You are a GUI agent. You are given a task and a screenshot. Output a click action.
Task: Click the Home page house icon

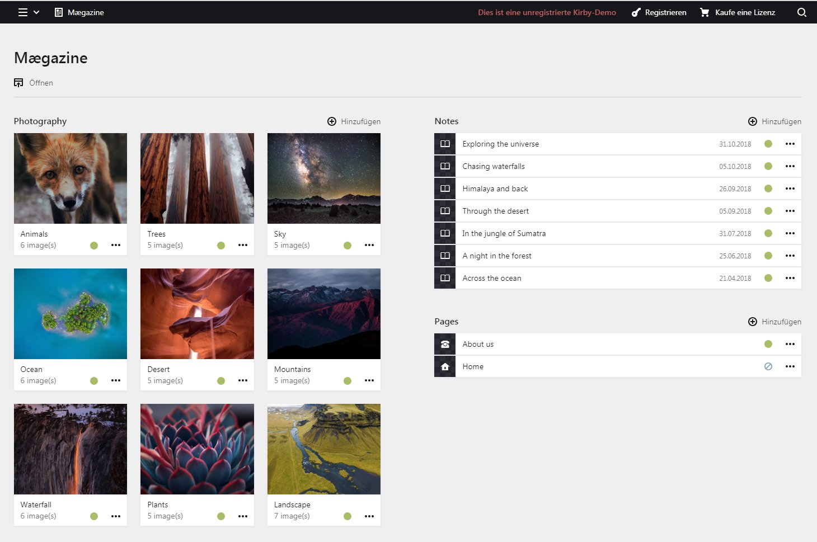click(x=445, y=367)
